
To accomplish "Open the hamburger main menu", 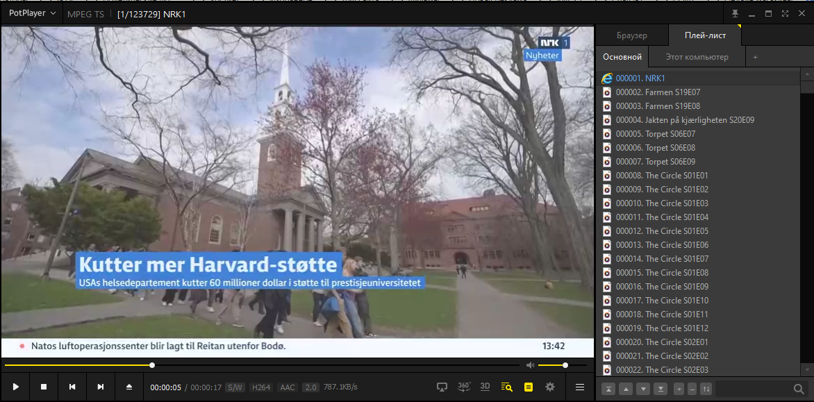I will (580, 387).
